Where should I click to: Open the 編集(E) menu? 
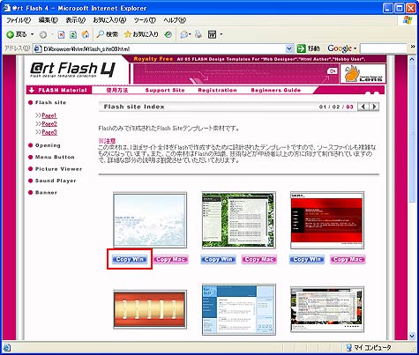pyautogui.click(x=49, y=20)
